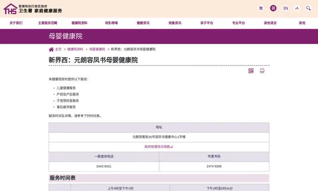Click the 一般查询电话 header cell
Screen dimensions: 318x191
click(104, 157)
